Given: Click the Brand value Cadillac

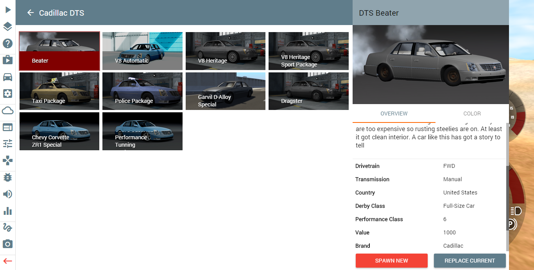Looking at the screenshot, I should 453,246.
